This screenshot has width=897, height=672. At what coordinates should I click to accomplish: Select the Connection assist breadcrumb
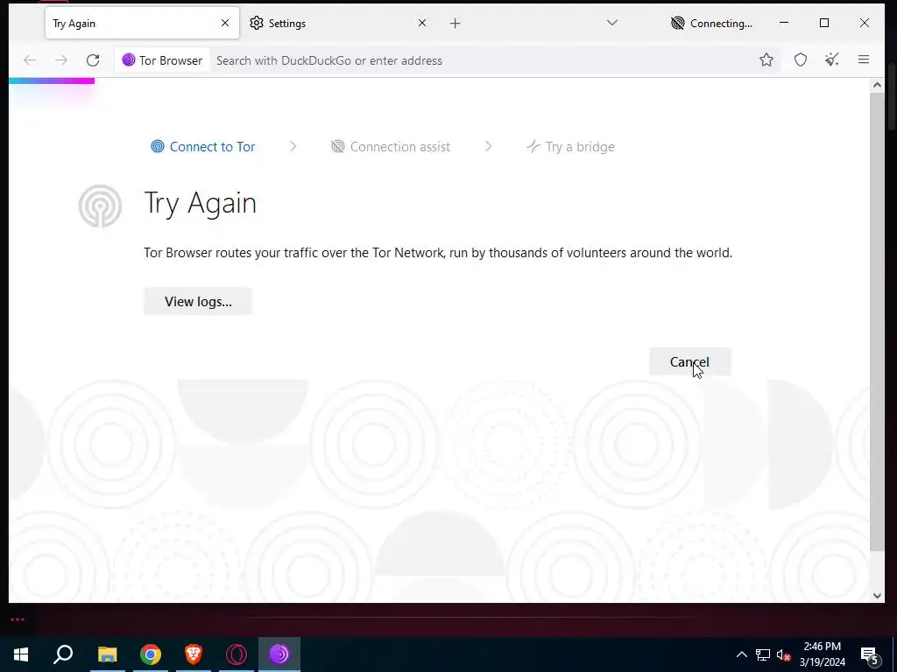[391, 147]
